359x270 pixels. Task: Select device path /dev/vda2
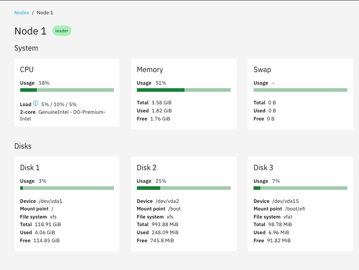click(x=167, y=201)
